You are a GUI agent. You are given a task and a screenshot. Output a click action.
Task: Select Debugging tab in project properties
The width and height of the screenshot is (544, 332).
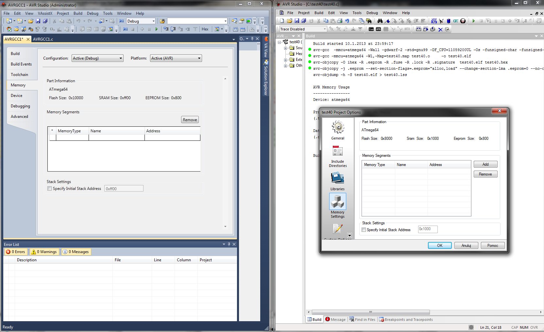click(20, 106)
